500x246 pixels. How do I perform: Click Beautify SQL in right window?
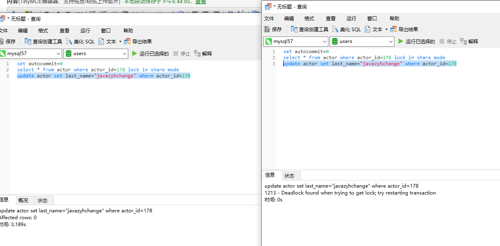[x=346, y=29]
